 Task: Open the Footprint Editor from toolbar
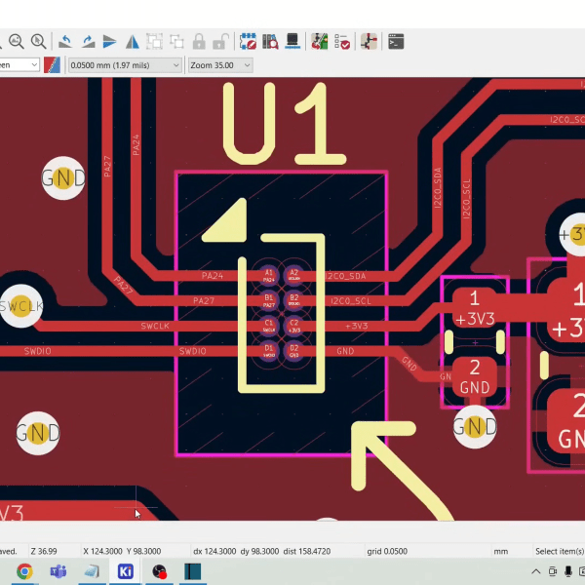coord(248,42)
